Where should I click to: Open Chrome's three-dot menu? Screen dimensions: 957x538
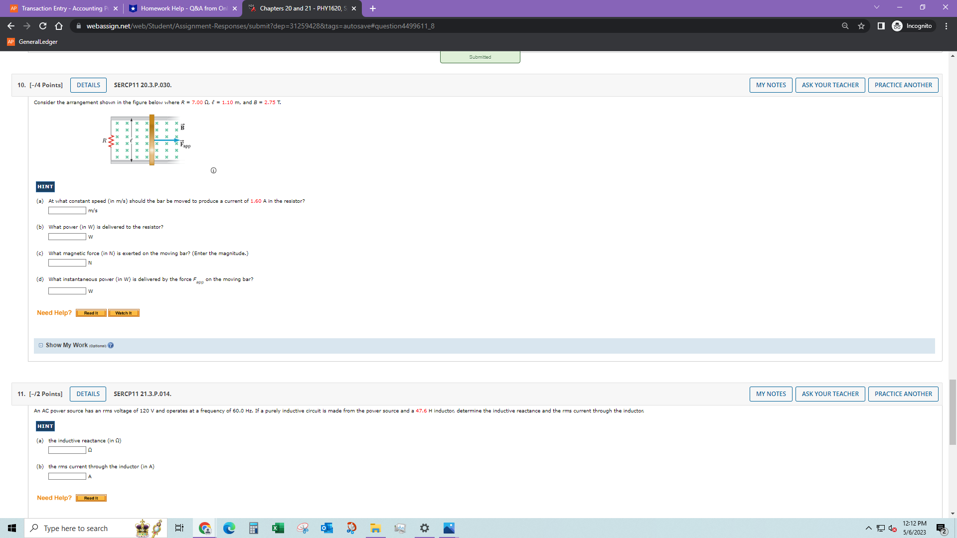click(x=947, y=26)
